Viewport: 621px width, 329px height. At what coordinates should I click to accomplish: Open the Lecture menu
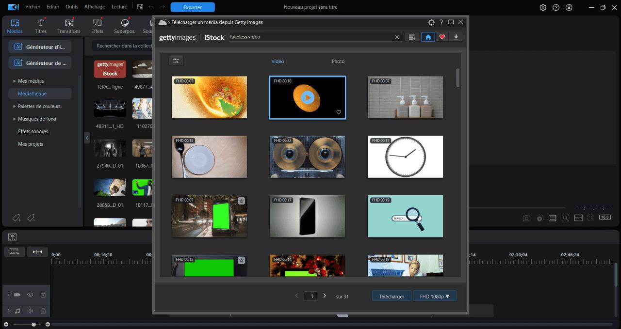pos(119,7)
